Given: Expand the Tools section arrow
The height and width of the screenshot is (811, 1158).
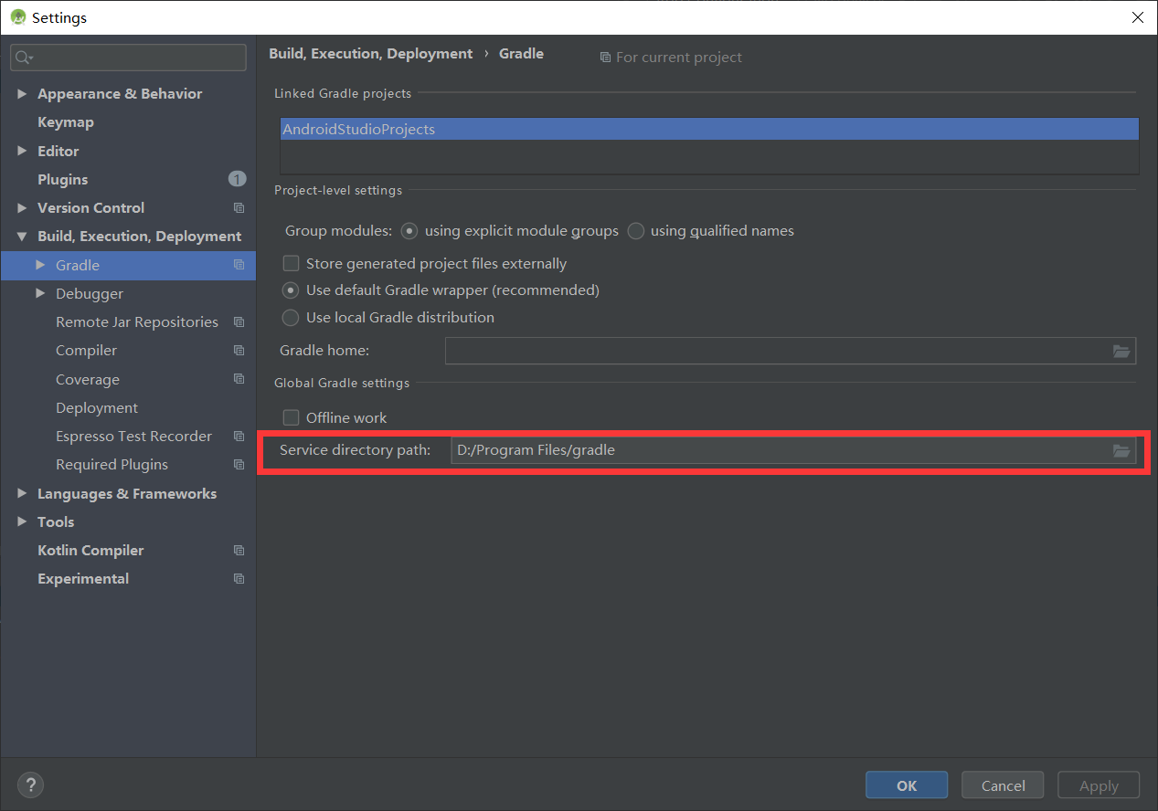Looking at the screenshot, I should 22,521.
